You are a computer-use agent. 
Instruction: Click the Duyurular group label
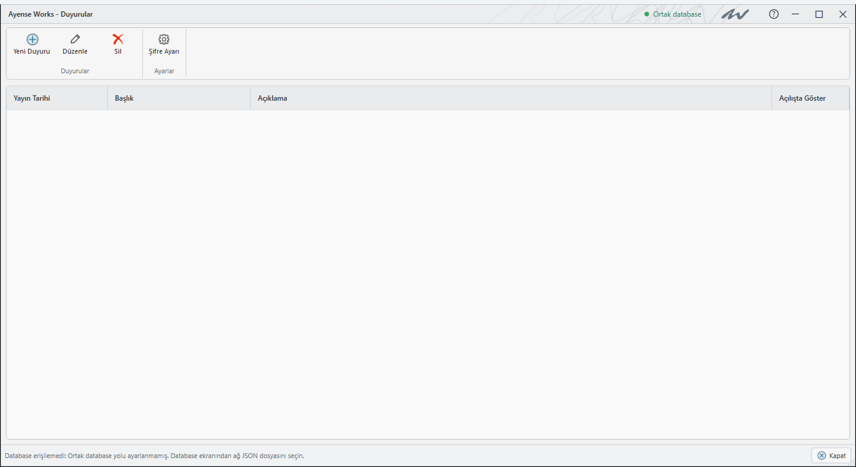(75, 71)
